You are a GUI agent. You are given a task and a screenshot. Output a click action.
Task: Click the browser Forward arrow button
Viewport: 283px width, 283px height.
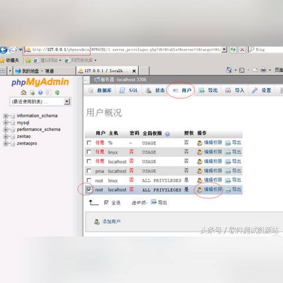(13, 50)
